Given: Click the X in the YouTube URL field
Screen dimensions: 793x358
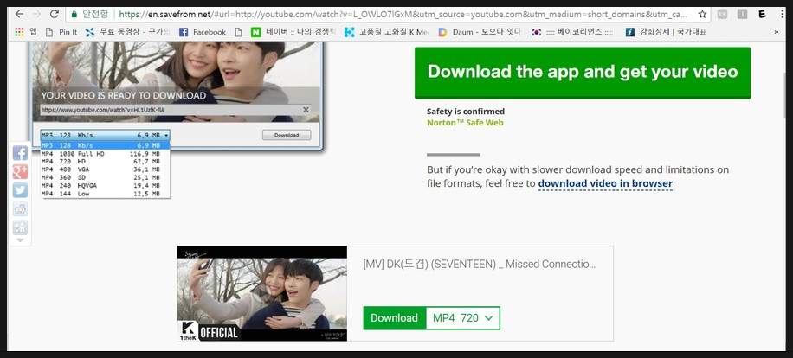Looking at the screenshot, I should (x=306, y=110).
